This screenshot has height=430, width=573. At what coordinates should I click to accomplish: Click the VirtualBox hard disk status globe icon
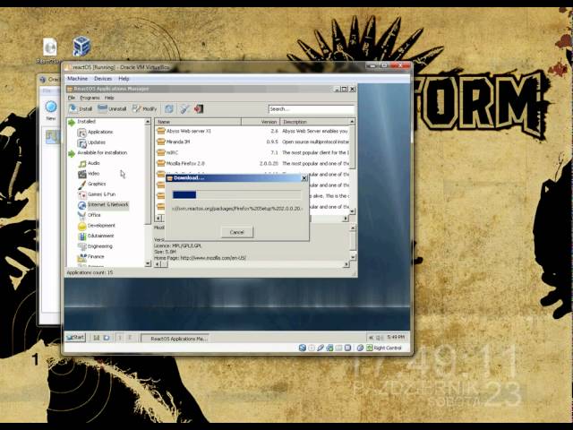pos(303,348)
